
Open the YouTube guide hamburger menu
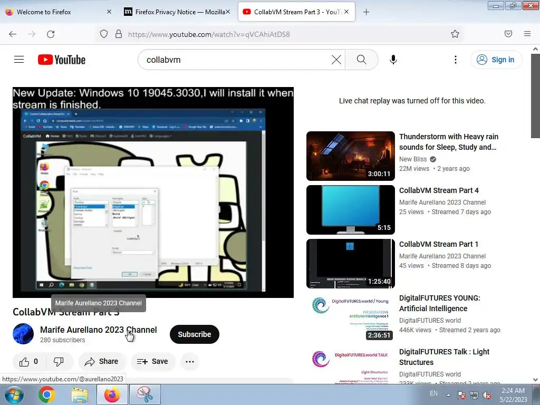(x=19, y=60)
